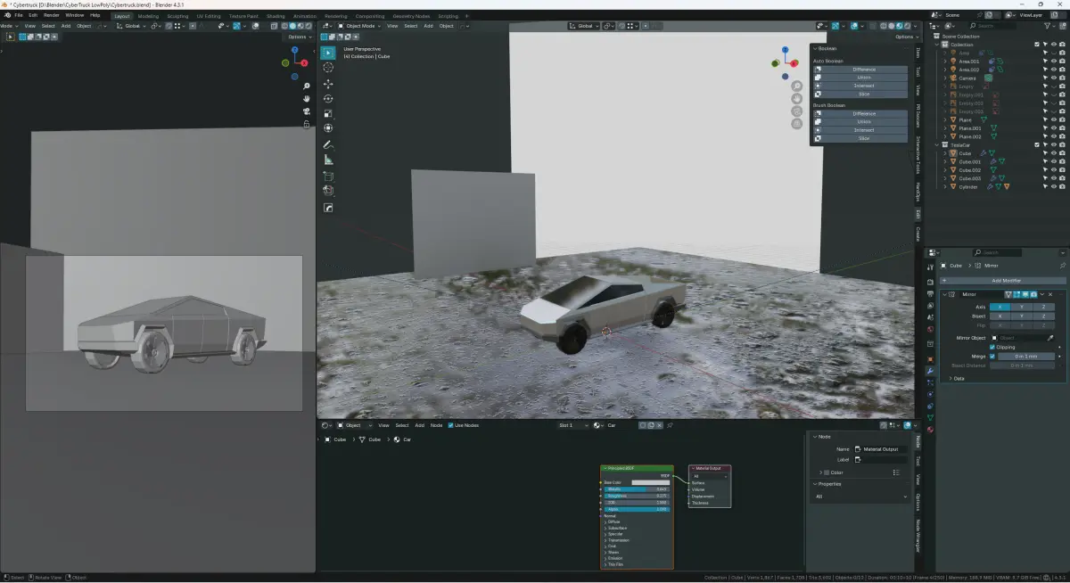The width and height of the screenshot is (1070, 583).
Task: Select the Rotate tool in the main viewport toolbar
Action: click(328, 99)
